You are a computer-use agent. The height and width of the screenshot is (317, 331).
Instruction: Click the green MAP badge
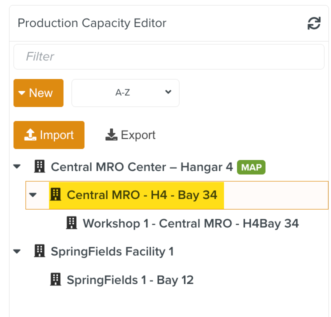(251, 167)
